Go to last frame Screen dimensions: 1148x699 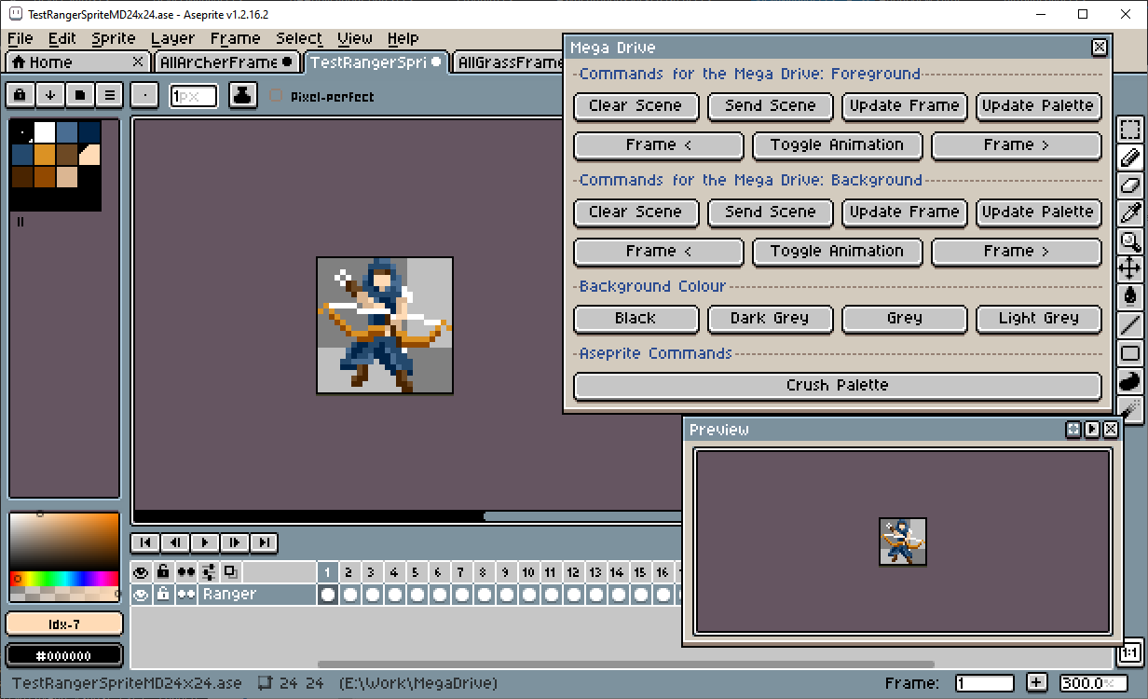coord(264,542)
